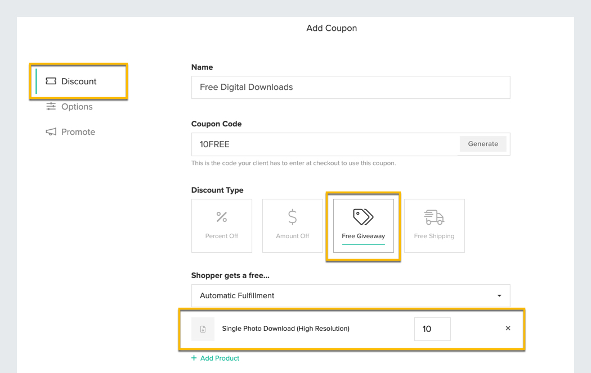Screen dimensions: 591x373
Task: Click the quantity field showing 10
Action: [432, 329]
